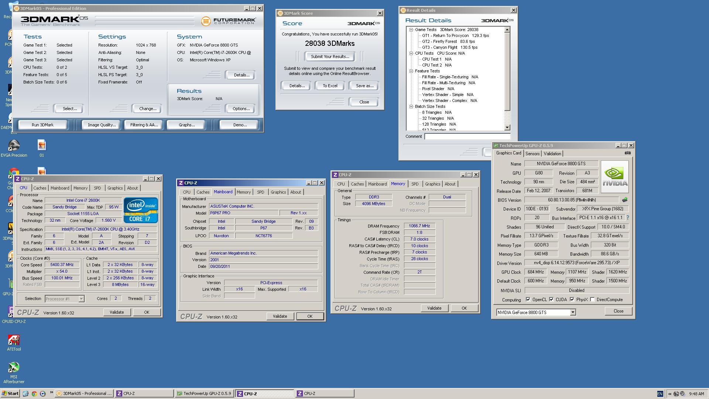709x399 pixels.
Task: Open About tab in the left CPU-Z window
Action: pyautogui.click(x=132, y=188)
